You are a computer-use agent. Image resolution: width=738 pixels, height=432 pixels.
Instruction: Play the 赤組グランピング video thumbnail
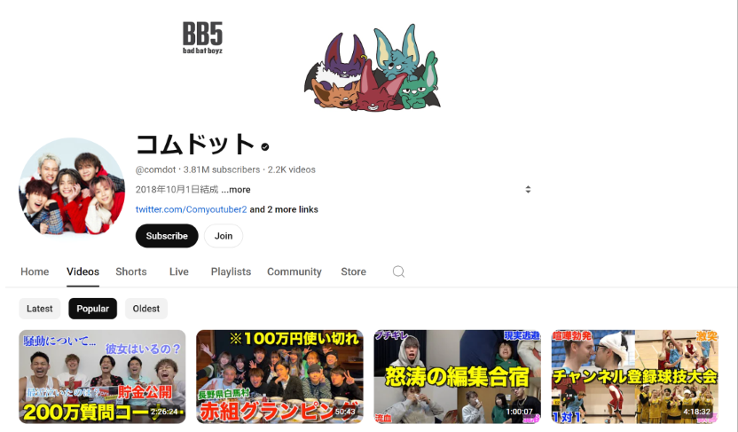click(x=279, y=376)
